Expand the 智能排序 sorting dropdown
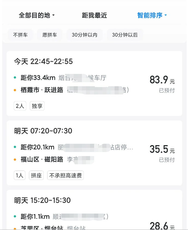 click(x=152, y=15)
